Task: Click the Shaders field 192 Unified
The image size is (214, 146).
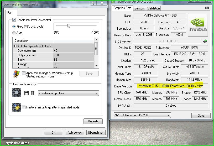Action: [x=148, y=60]
